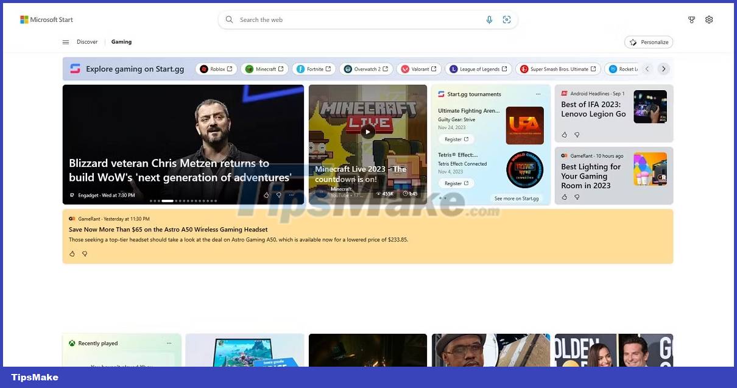The height and width of the screenshot is (388, 737).
Task: Toggle like on the Chris Metzen article
Action: pos(266,195)
